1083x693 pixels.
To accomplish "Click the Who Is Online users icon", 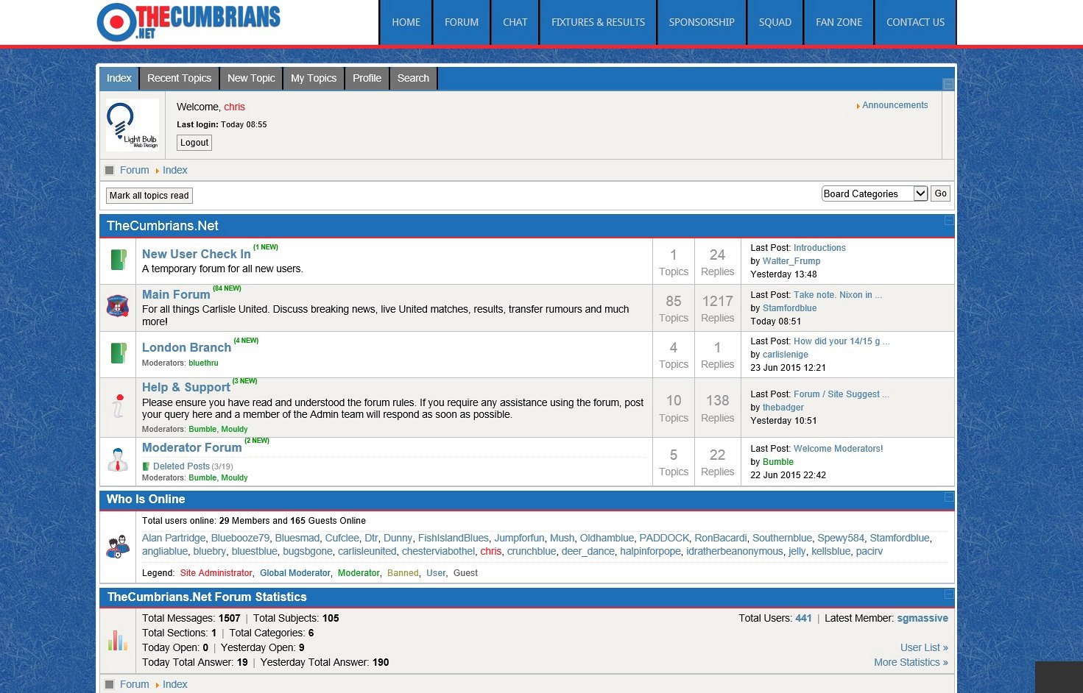I will 118,547.
